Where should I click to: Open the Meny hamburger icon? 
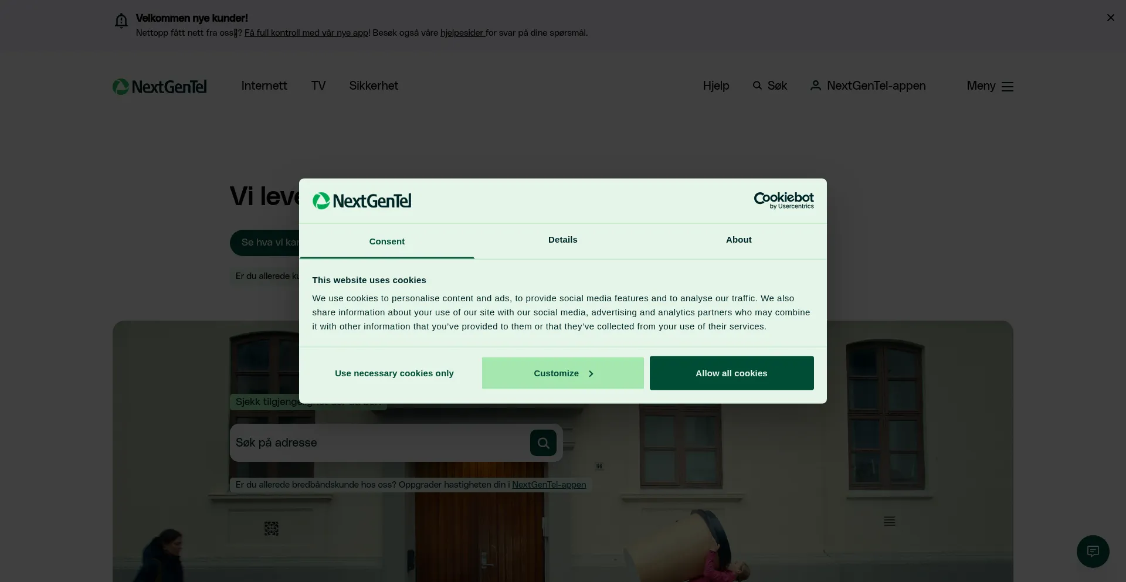(x=1007, y=86)
